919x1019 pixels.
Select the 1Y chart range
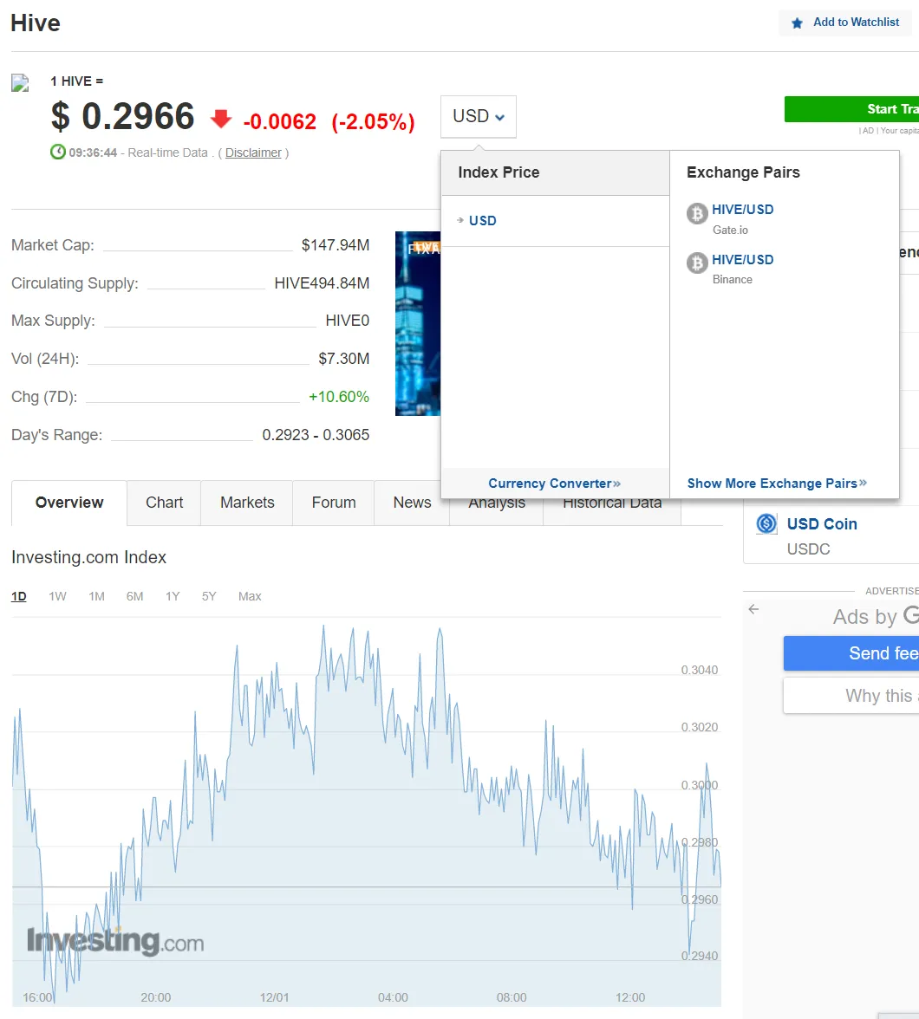[173, 596]
